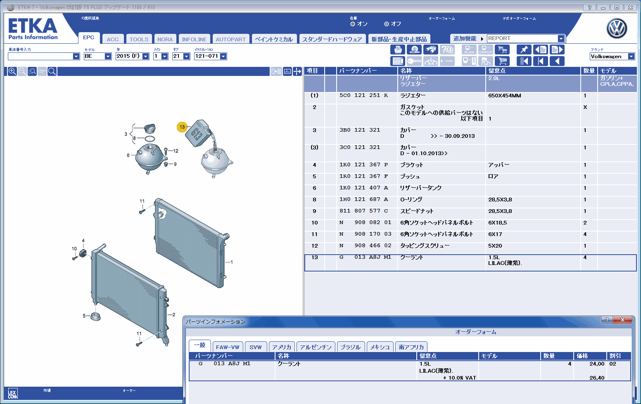Select the アメリカ tab in parts info
Screen dimensions: 641x404
(282, 347)
